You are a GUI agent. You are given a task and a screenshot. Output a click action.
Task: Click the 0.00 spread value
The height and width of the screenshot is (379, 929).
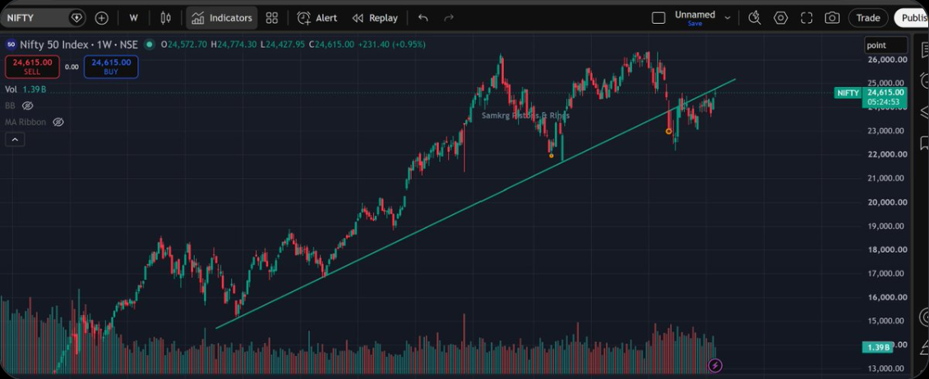(x=72, y=66)
